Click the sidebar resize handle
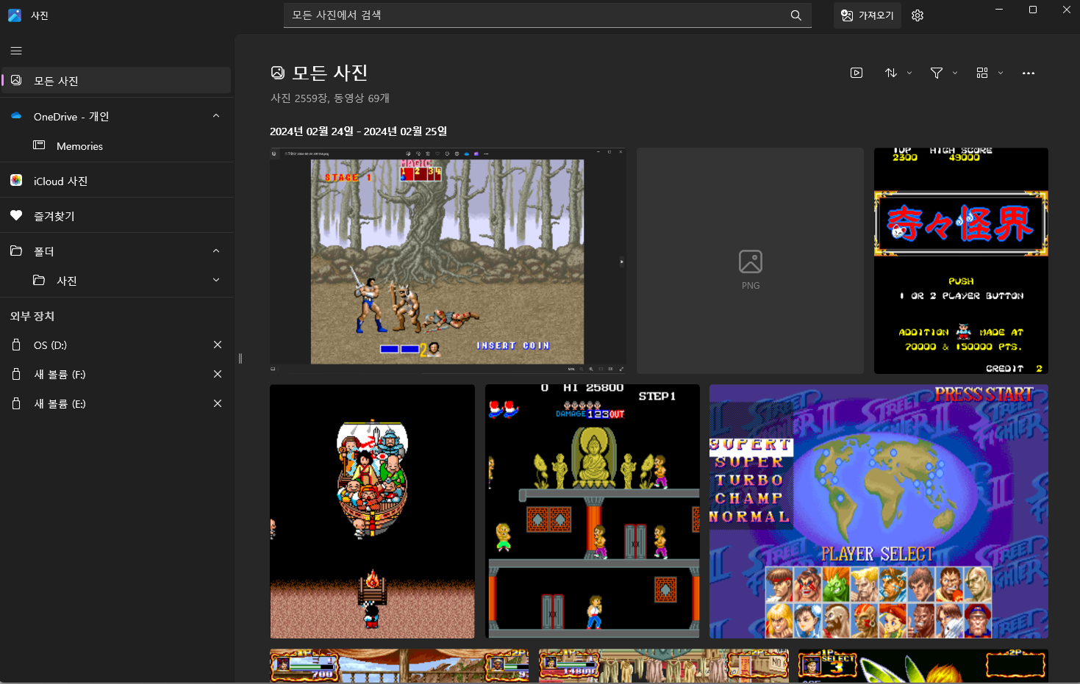This screenshot has height=684, width=1080. click(240, 359)
